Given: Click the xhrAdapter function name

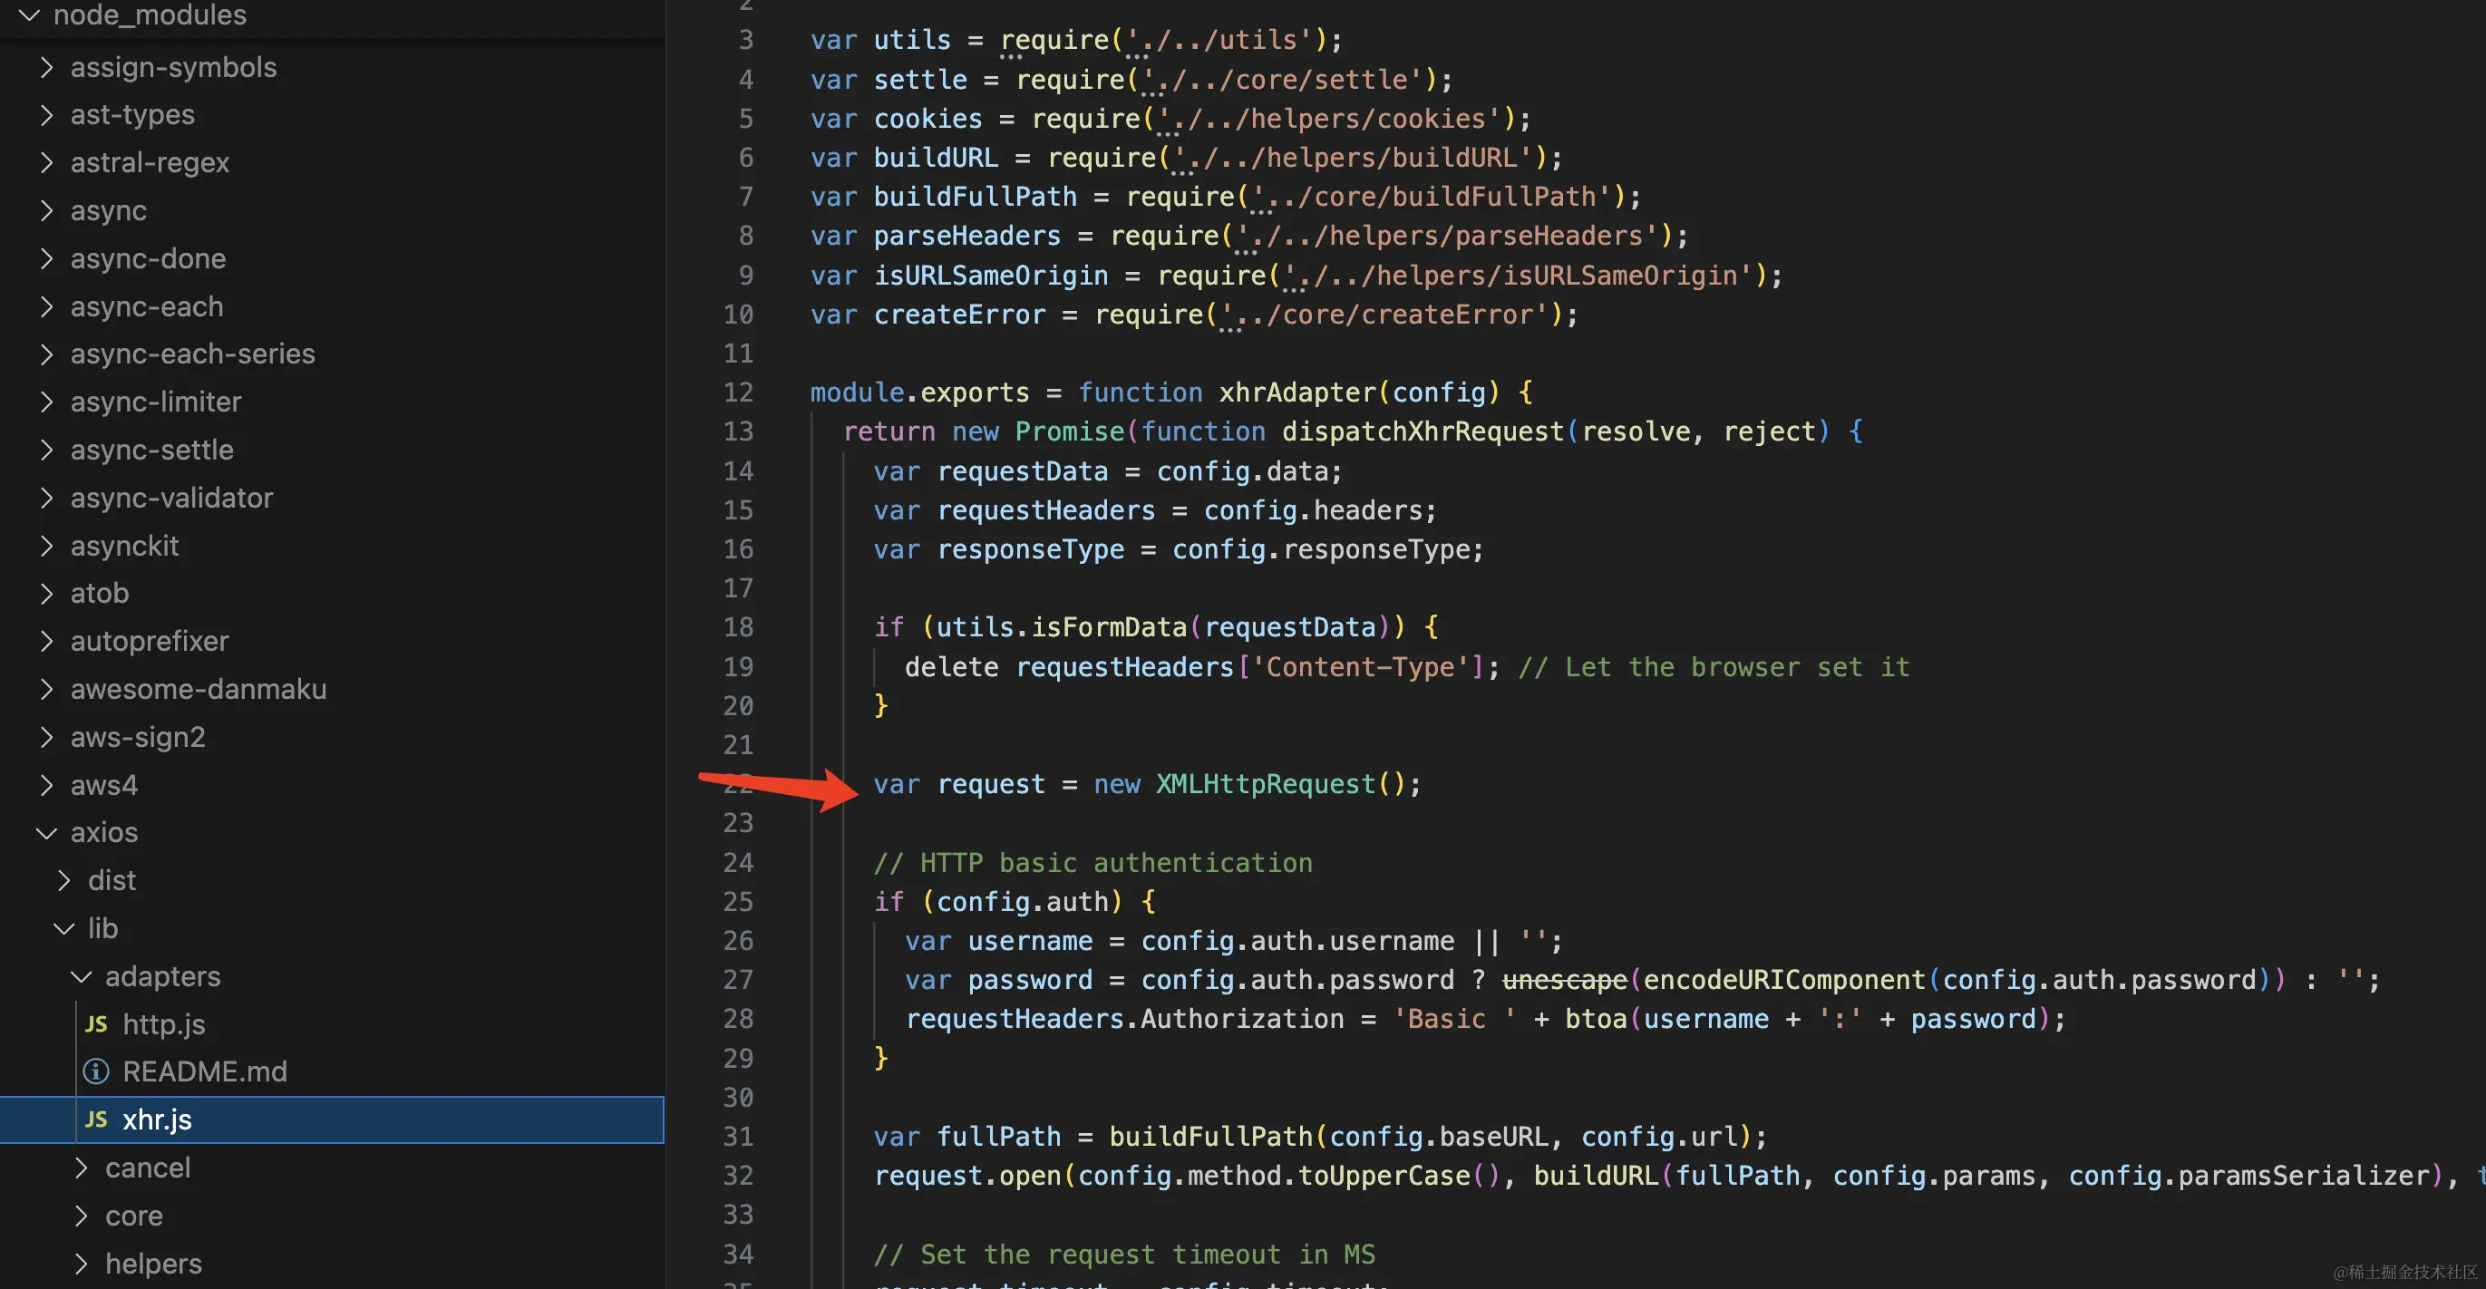Looking at the screenshot, I should 1298,393.
